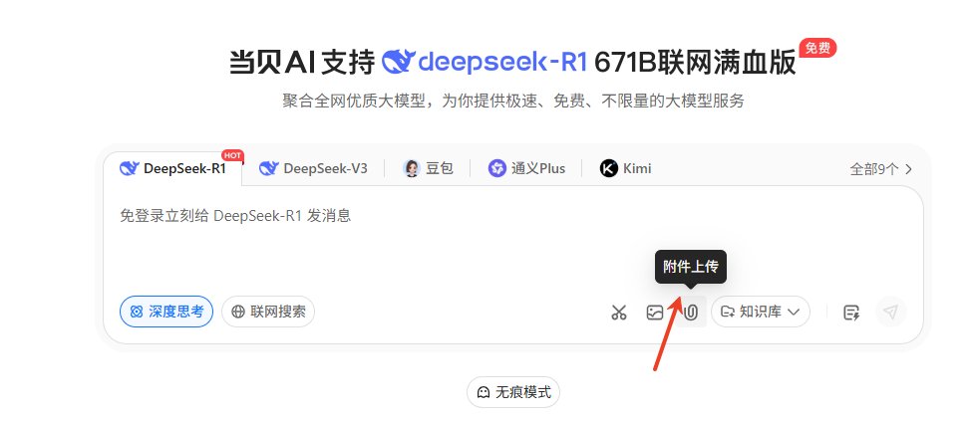This screenshot has height=422, width=969.
Task: Open the prompt template icon beside send
Action: pos(851,313)
